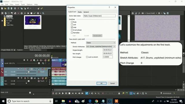Open the Tools menu

(23, 4)
